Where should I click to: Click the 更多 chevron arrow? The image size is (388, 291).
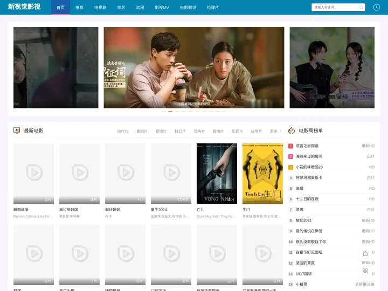(281, 131)
